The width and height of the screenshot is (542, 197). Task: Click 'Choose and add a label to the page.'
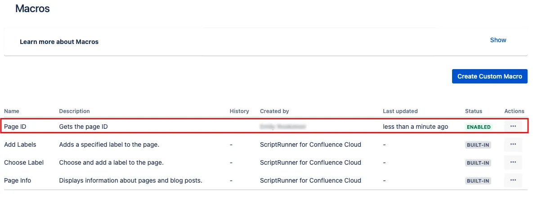pos(111,162)
